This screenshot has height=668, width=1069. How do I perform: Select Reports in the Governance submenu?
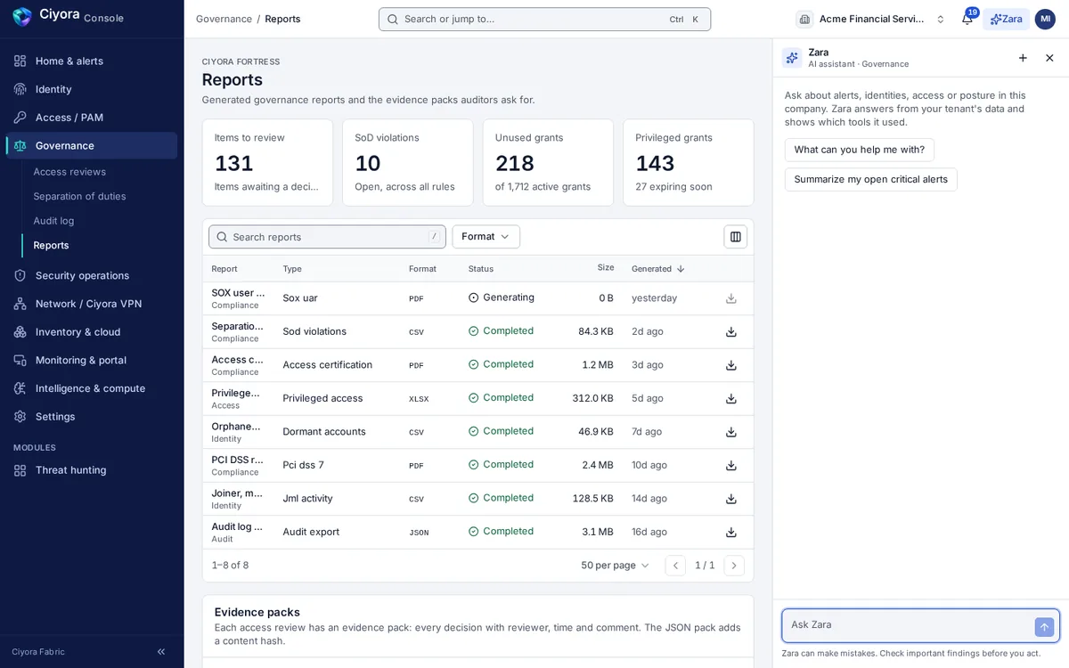coord(51,245)
